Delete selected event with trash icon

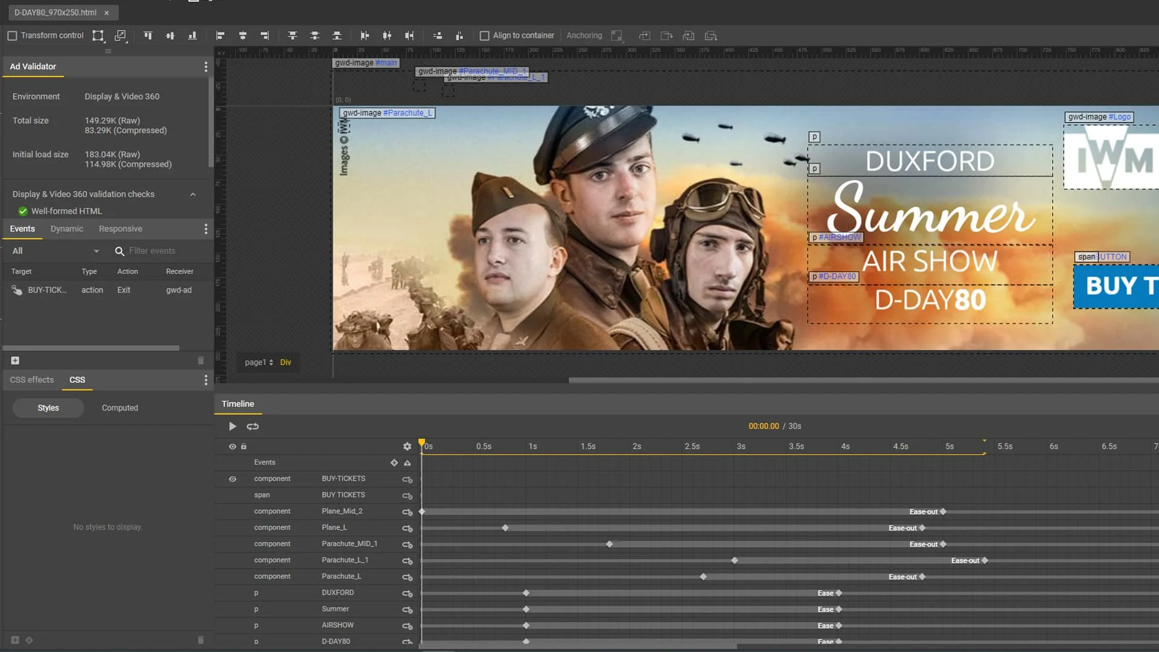point(201,360)
